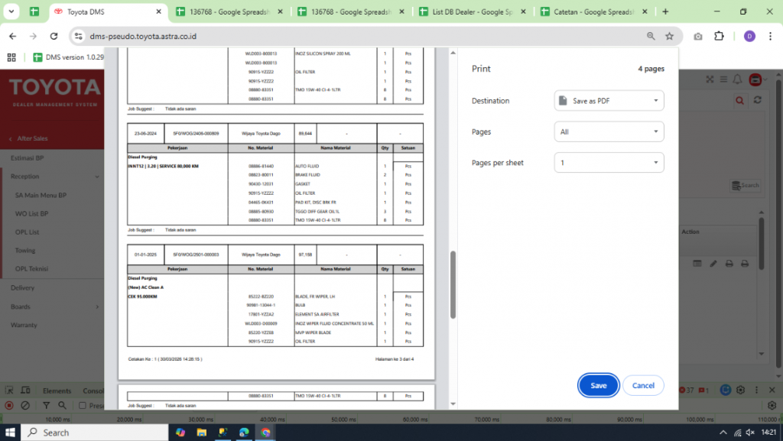Viewport: 783px width, 441px height.
Task: Open the Pages per sheet dropdown
Action: click(609, 163)
